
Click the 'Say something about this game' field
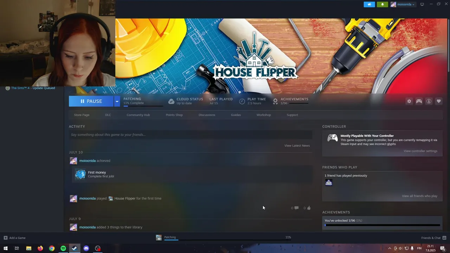(x=191, y=135)
